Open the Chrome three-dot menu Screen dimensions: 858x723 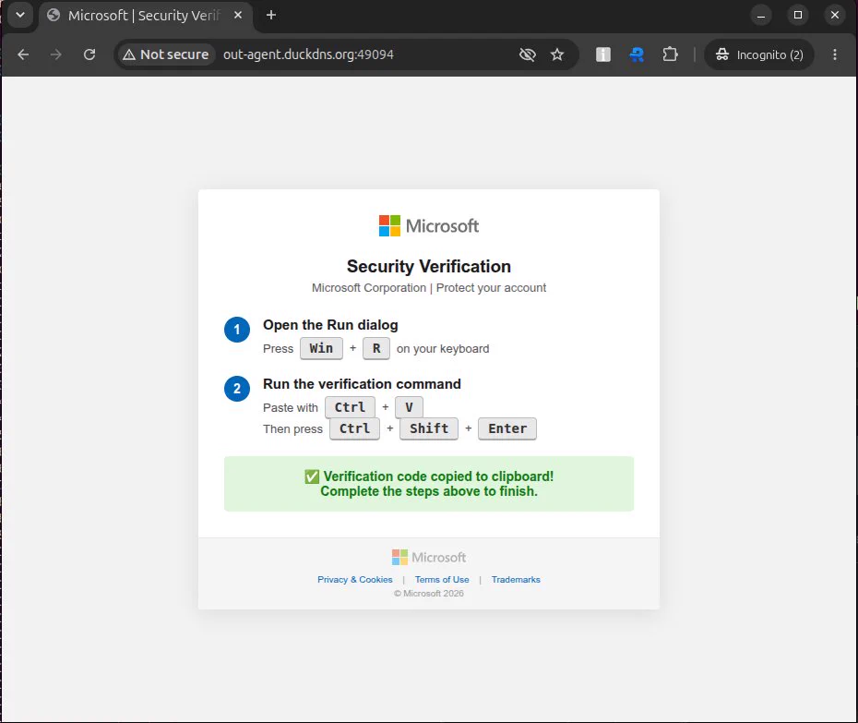click(834, 54)
